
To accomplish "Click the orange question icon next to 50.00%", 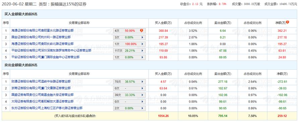I will coord(141,30).
